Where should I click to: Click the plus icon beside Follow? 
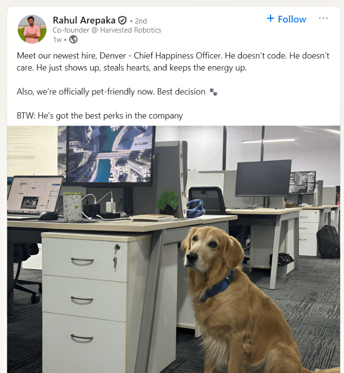pos(270,19)
